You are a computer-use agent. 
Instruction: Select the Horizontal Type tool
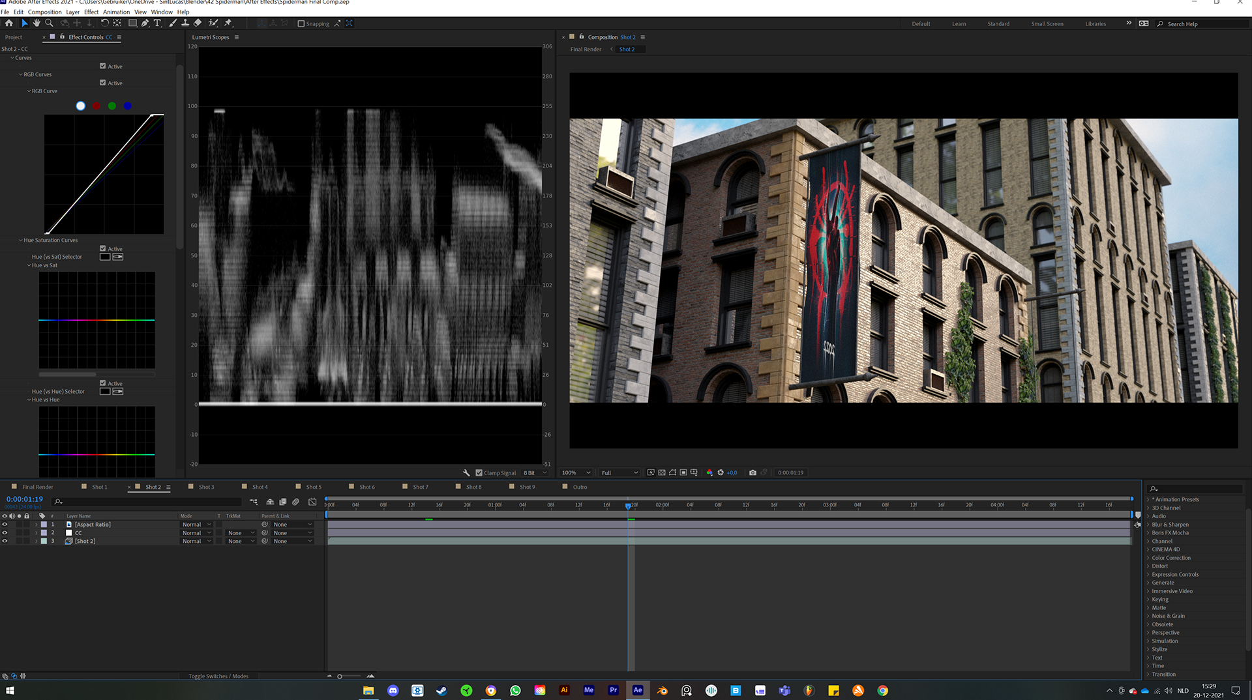(x=157, y=23)
